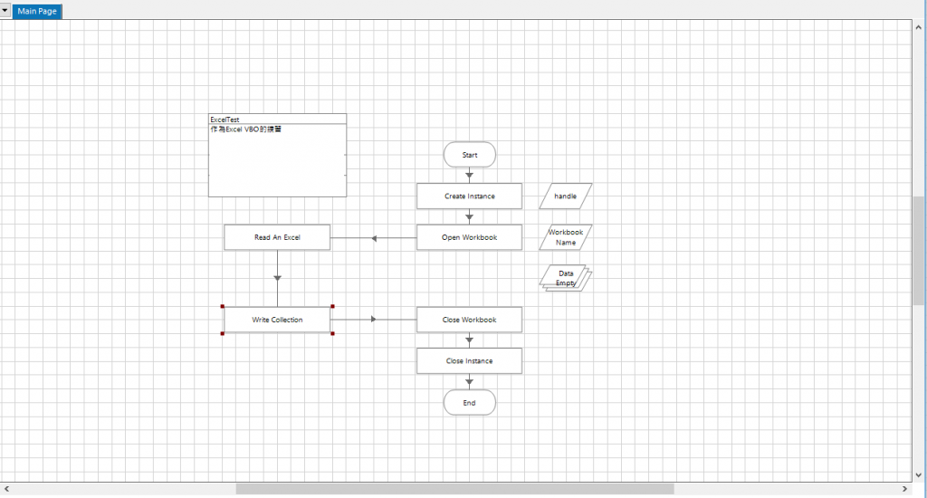Image resolution: width=927 pixels, height=498 pixels.
Task: Select the End stage
Action: (x=470, y=403)
